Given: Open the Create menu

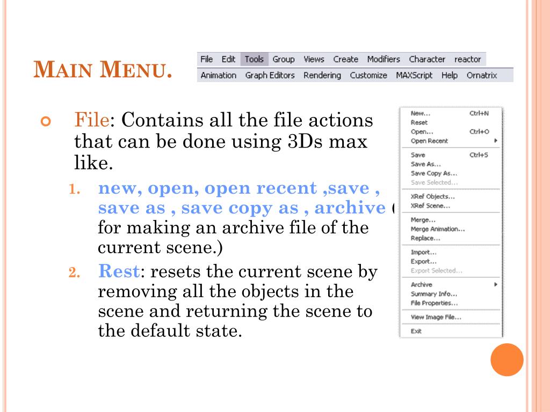Looking at the screenshot, I should (x=345, y=59).
